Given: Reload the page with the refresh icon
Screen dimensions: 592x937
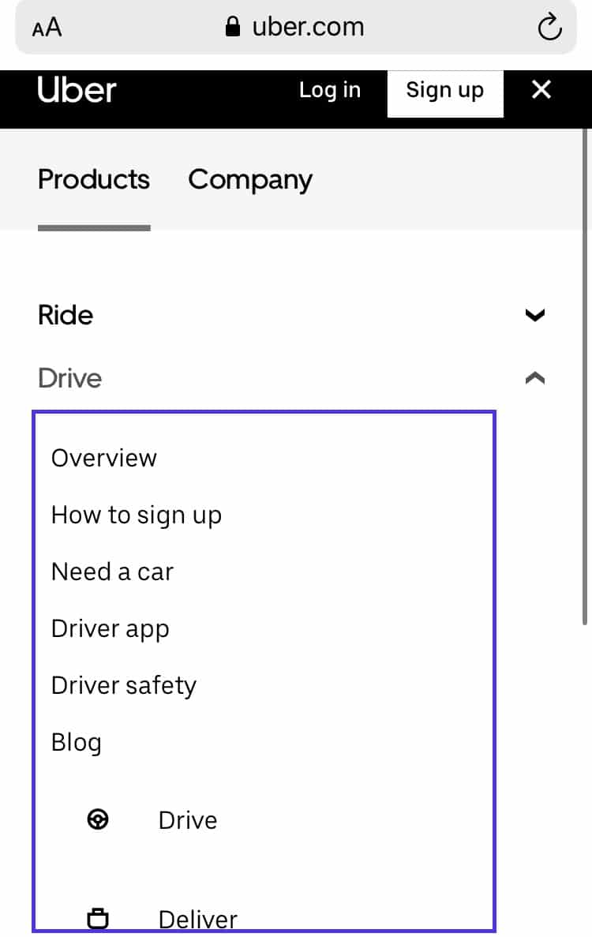Looking at the screenshot, I should pyautogui.click(x=549, y=26).
